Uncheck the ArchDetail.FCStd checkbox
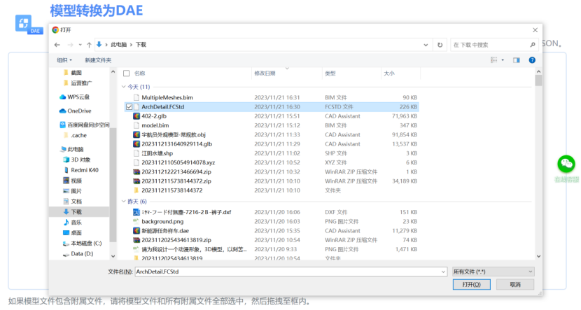Image resolution: width=581 pixels, height=310 pixels. coord(129,106)
